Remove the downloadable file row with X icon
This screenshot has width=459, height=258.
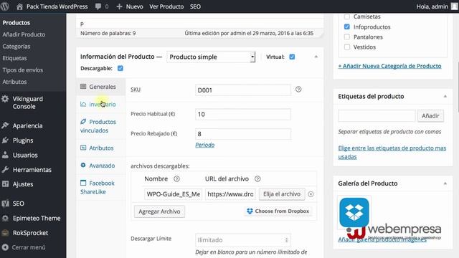311,194
